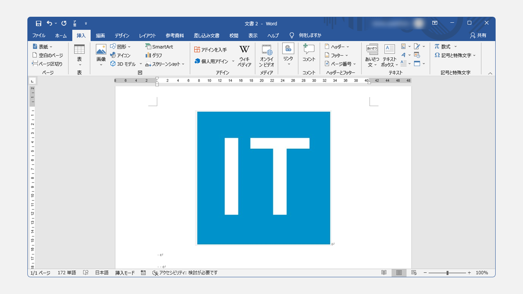Insert a テキストボックス text box
The width and height of the screenshot is (523, 294).
(x=389, y=56)
